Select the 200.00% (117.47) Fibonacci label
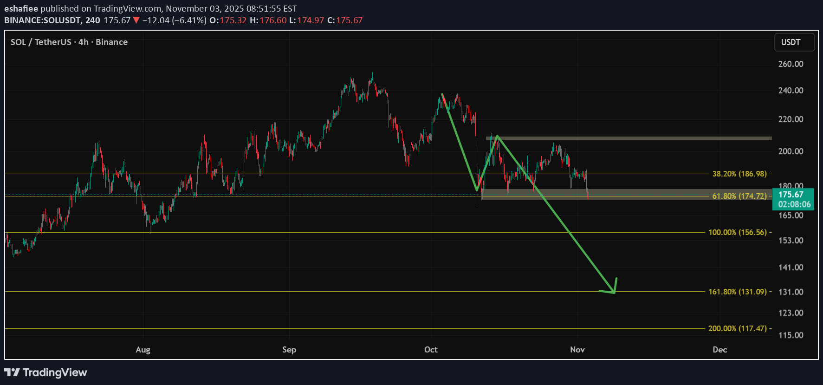823x385 pixels. [737, 328]
